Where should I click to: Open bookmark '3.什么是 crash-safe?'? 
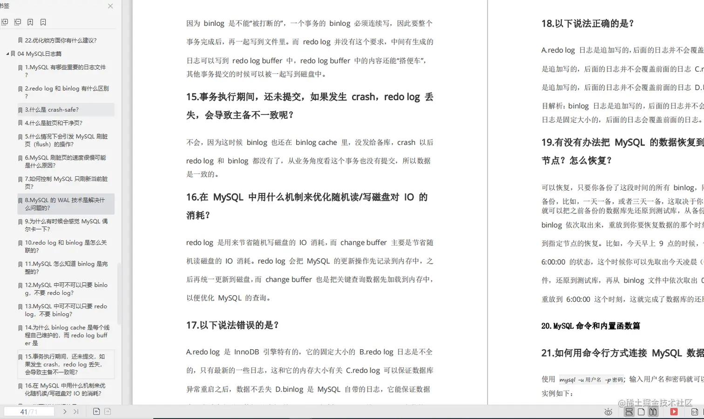point(52,110)
